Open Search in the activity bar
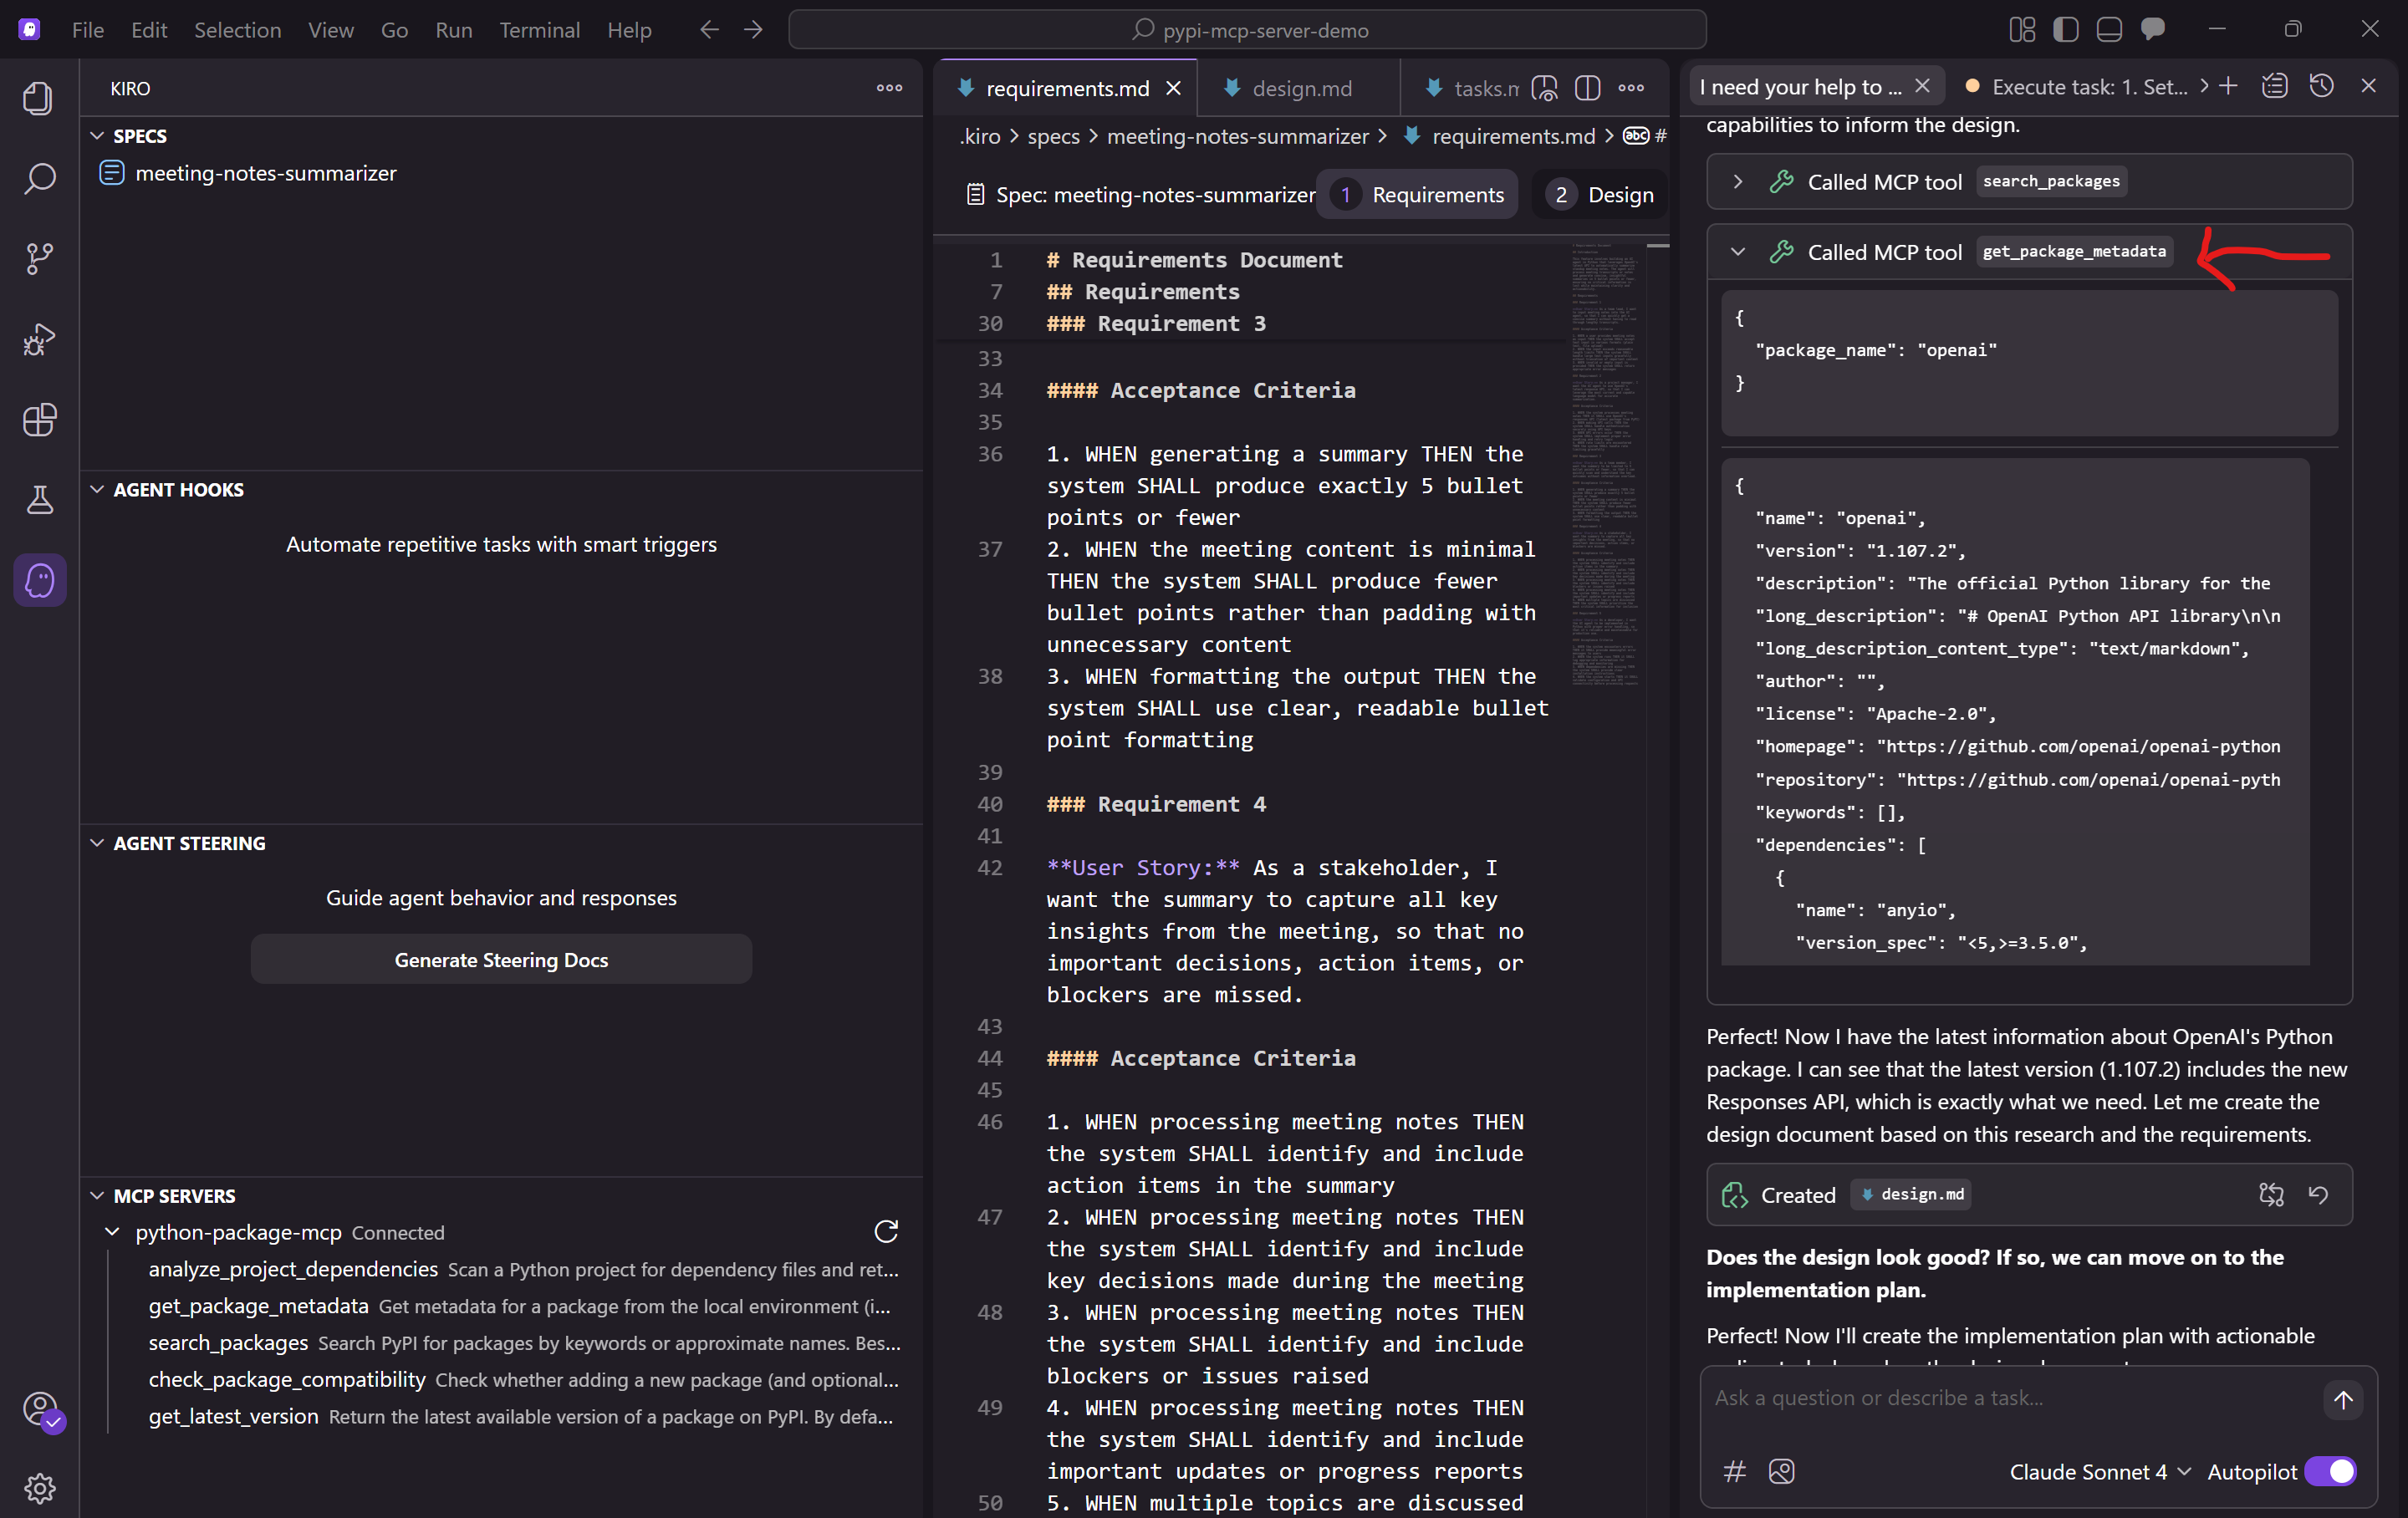This screenshot has height=1518, width=2408. (x=40, y=179)
